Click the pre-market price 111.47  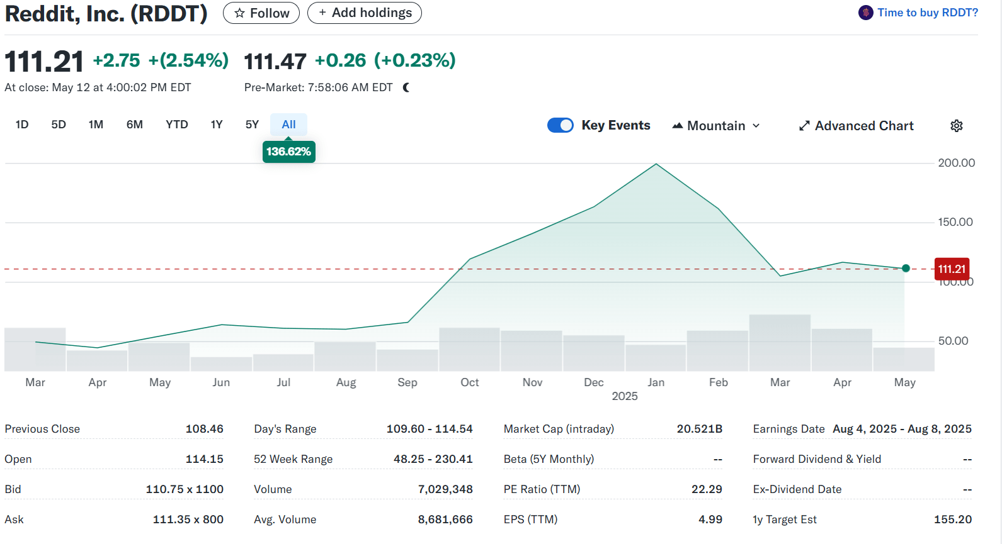[275, 62]
